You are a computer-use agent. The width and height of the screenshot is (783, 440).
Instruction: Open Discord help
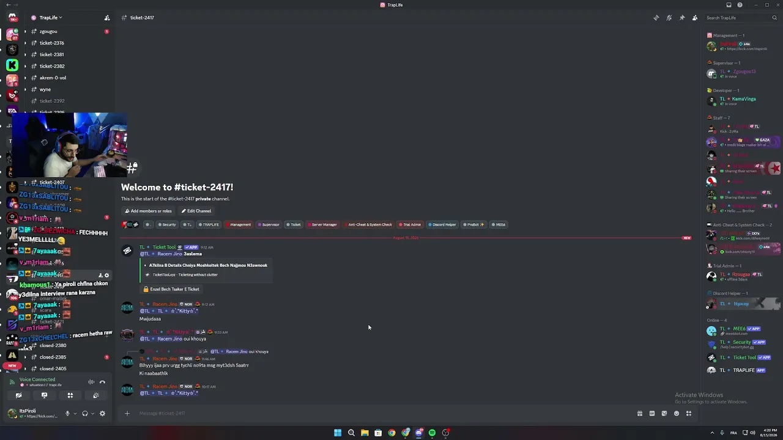click(x=740, y=5)
